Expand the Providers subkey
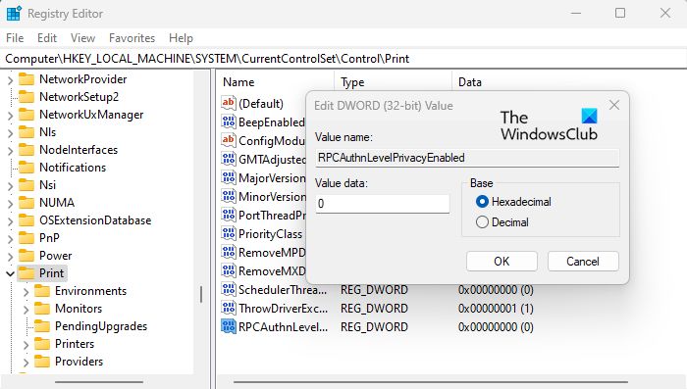Viewport: 687px width, 389px height. (26, 363)
